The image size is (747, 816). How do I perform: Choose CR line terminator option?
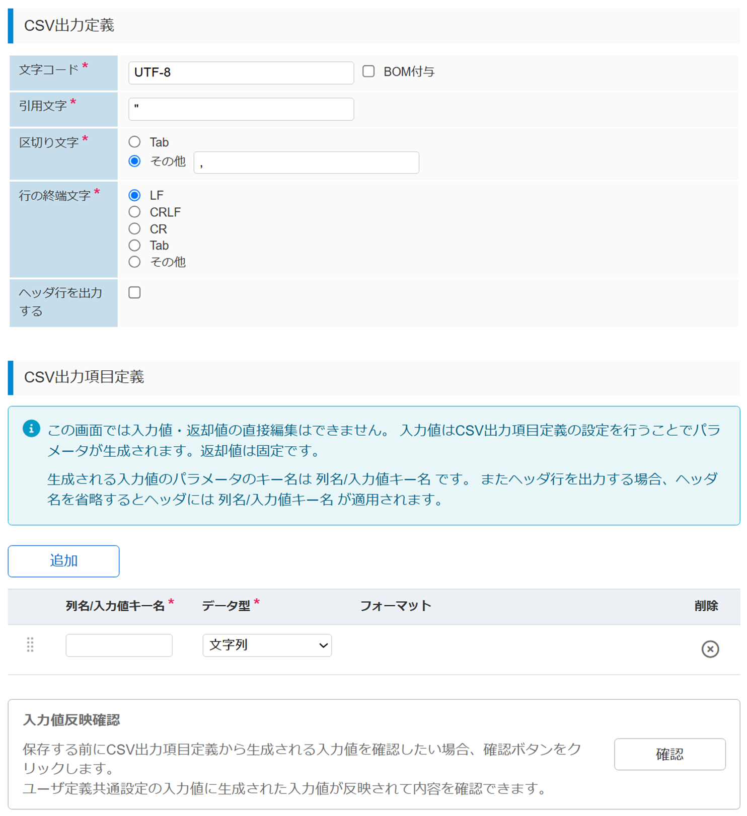click(134, 229)
